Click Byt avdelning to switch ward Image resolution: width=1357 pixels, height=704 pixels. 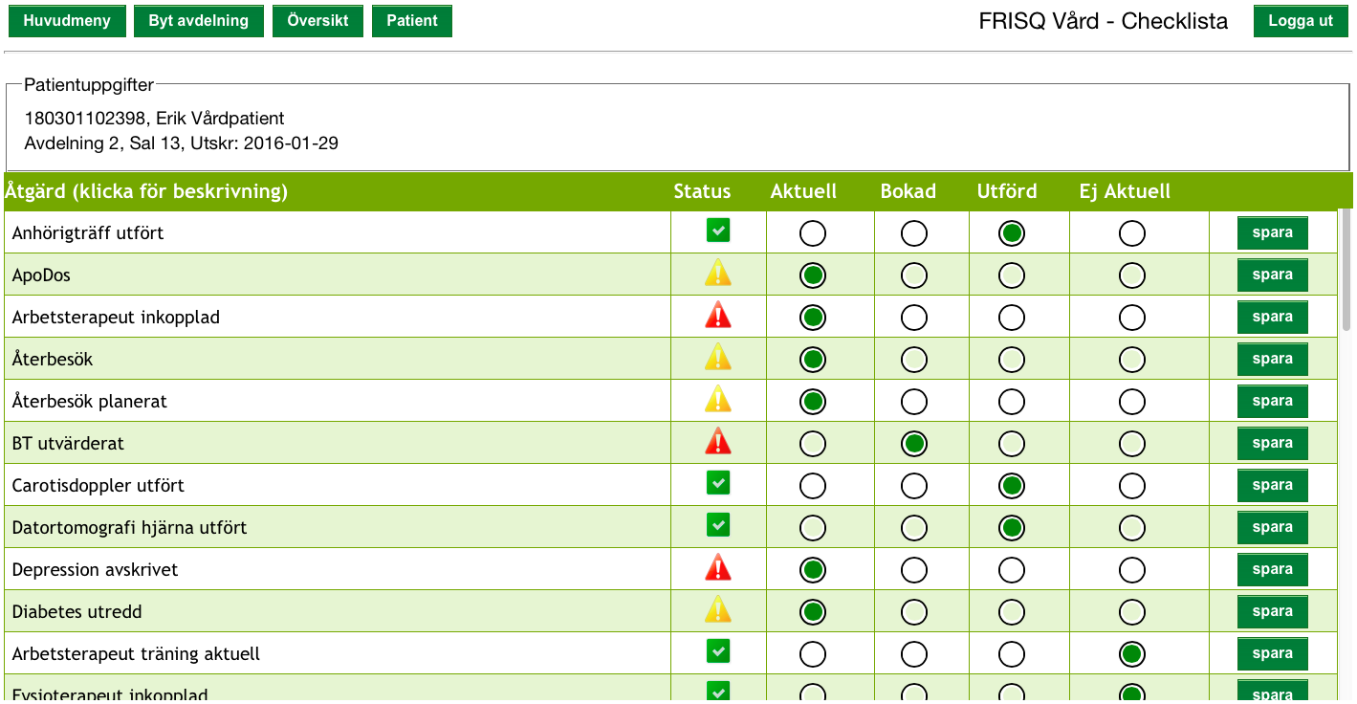198,21
